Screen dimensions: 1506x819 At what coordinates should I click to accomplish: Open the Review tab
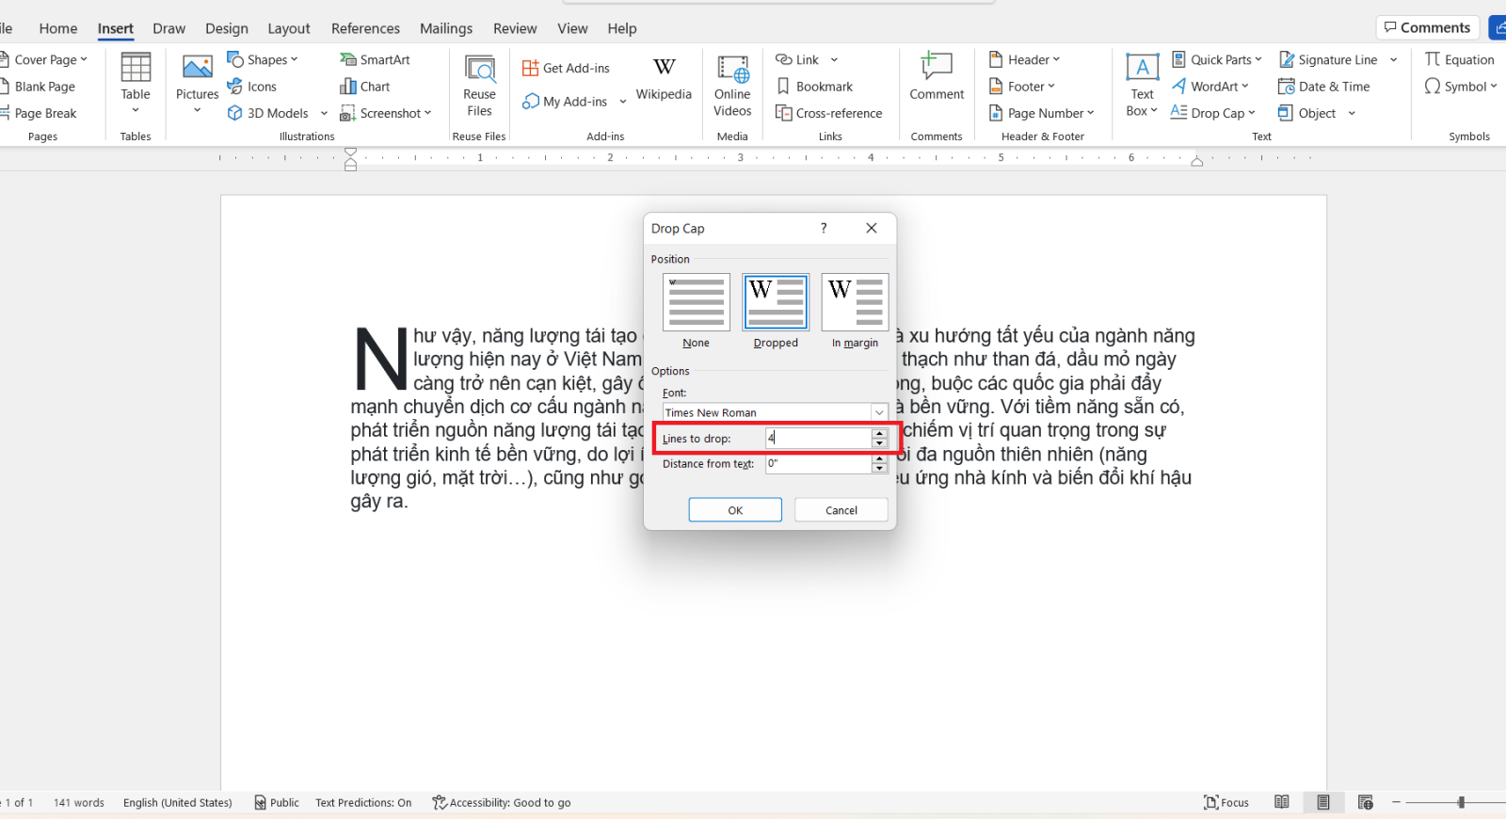515,28
